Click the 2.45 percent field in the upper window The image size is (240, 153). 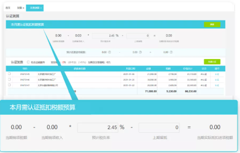tap(103, 35)
